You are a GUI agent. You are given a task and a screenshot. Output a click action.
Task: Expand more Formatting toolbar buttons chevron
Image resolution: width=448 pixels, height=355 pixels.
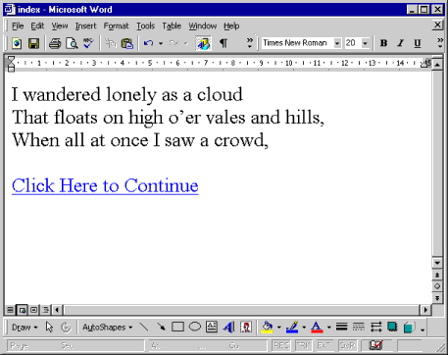pyautogui.click(x=440, y=43)
